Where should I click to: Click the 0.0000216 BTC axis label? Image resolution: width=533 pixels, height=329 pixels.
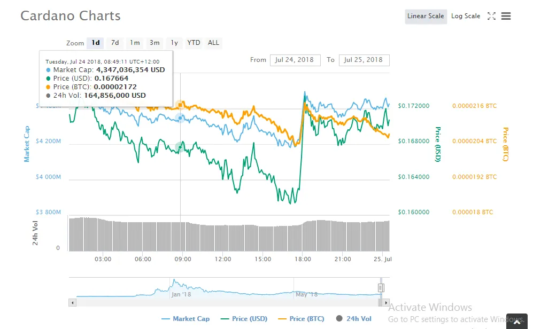[475, 106]
